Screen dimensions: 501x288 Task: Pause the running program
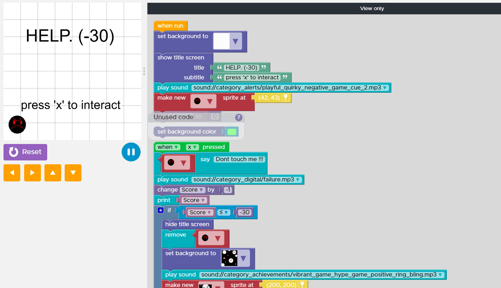pos(131,152)
